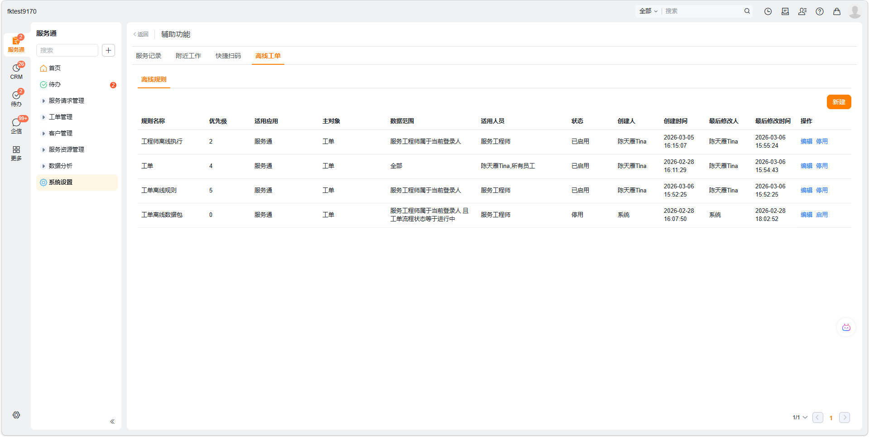Click the 工单离线数据包 rule name
Viewport: 869px width, 437px height.
(x=162, y=215)
